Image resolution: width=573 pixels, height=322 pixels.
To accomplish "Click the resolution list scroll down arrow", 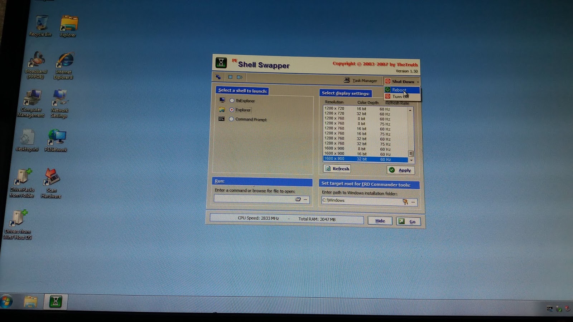I will pyautogui.click(x=411, y=160).
